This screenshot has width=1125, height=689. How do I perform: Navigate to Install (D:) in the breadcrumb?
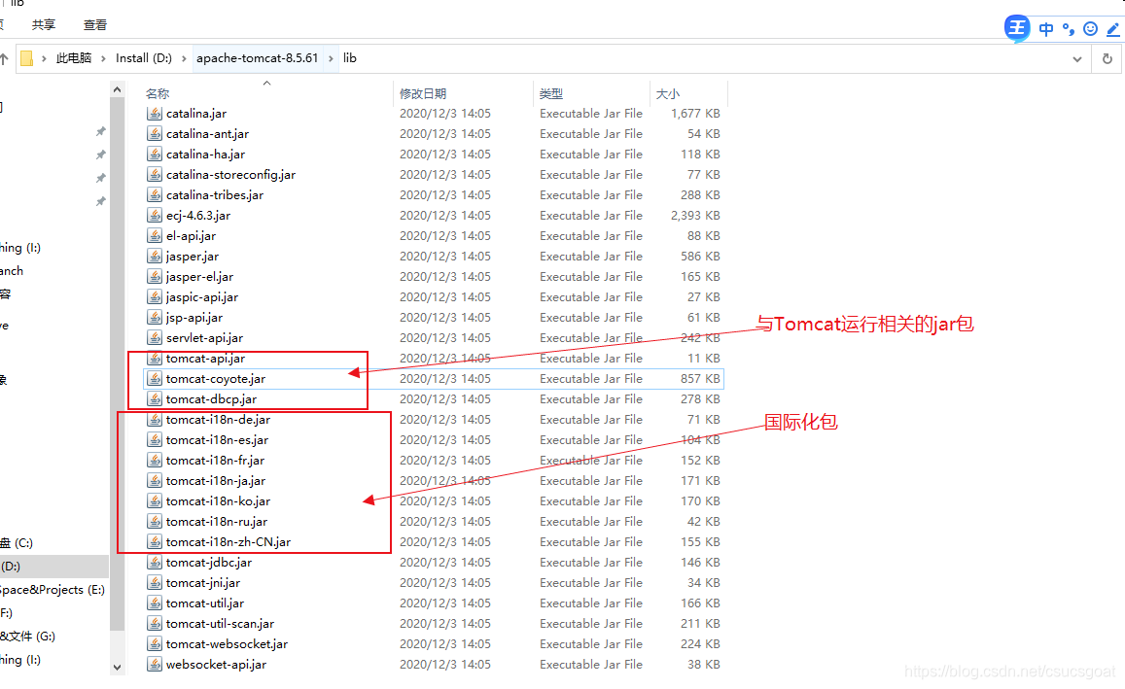(144, 58)
